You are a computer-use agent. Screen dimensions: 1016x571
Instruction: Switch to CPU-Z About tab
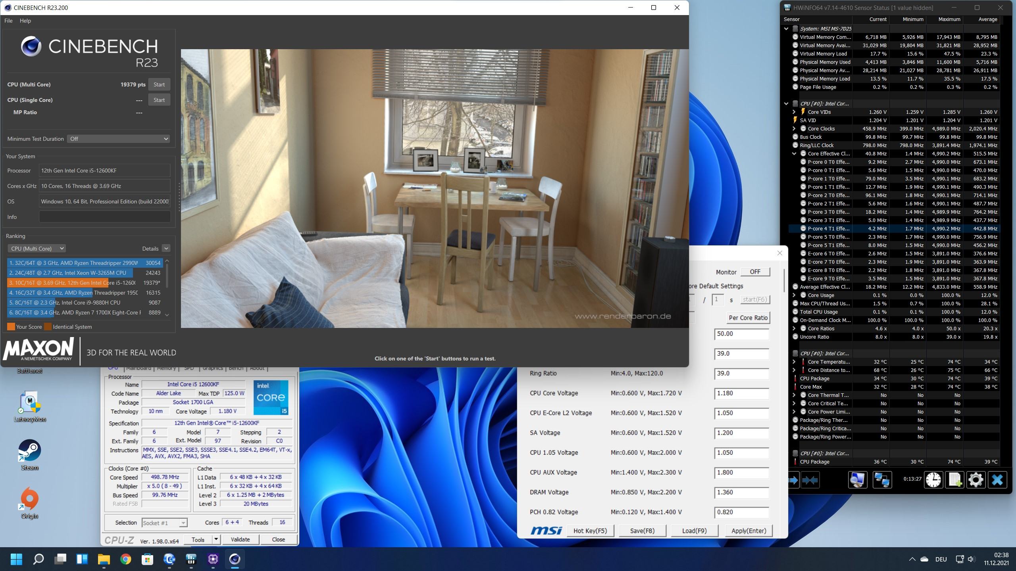point(257,368)
